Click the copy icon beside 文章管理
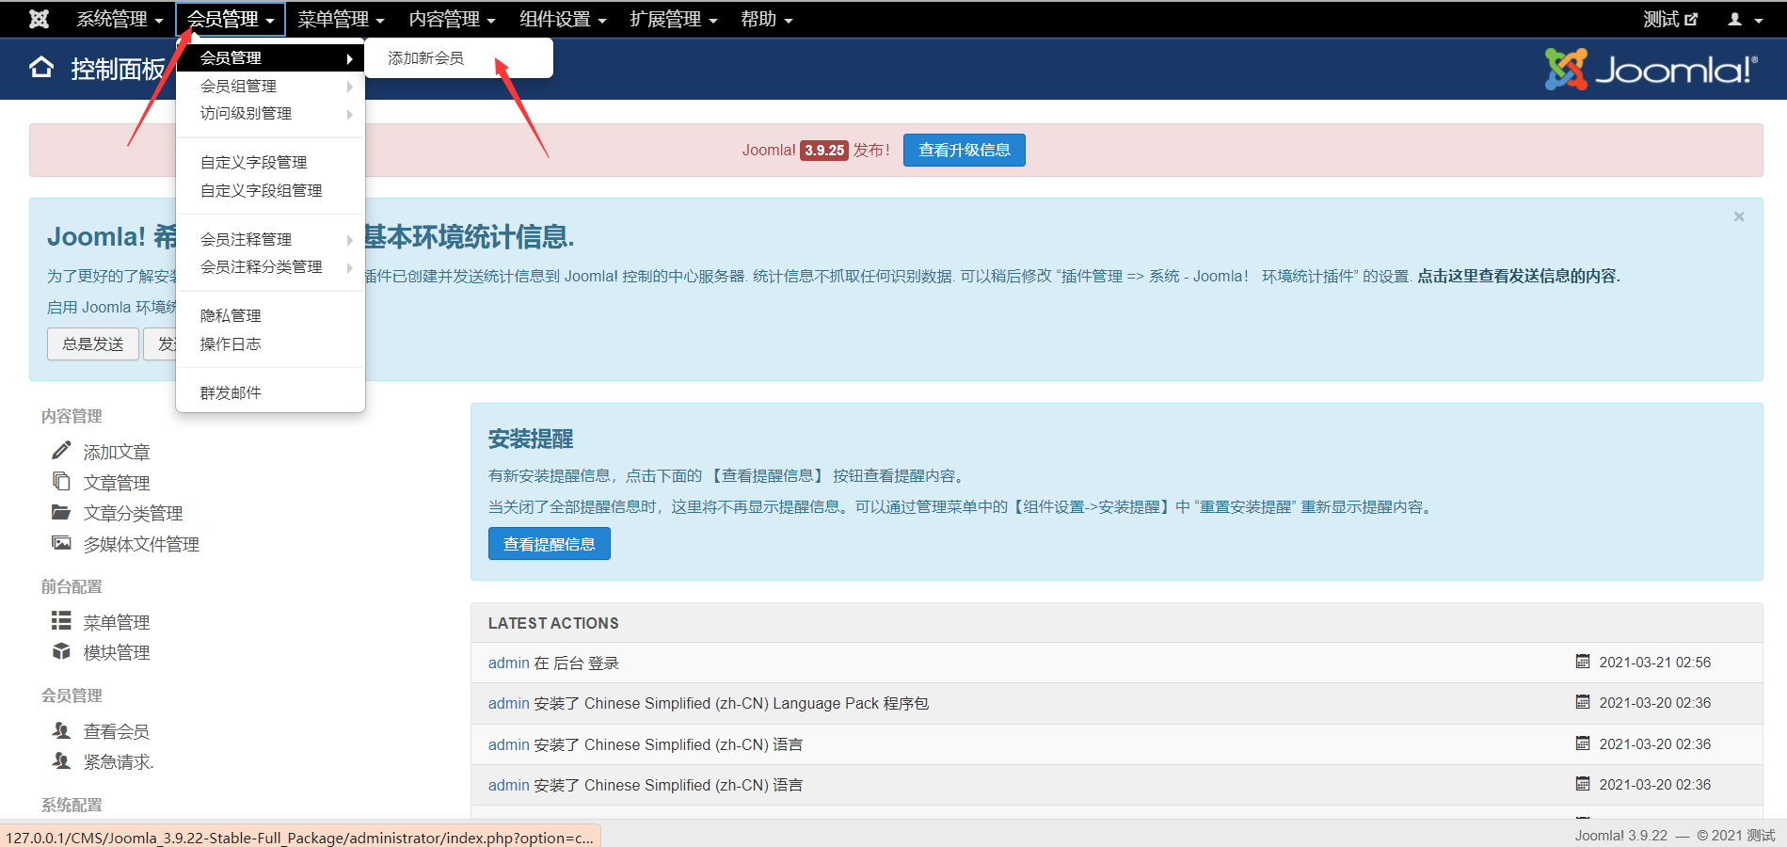Viewport: 1787px width, 847px height. point(61,481)
